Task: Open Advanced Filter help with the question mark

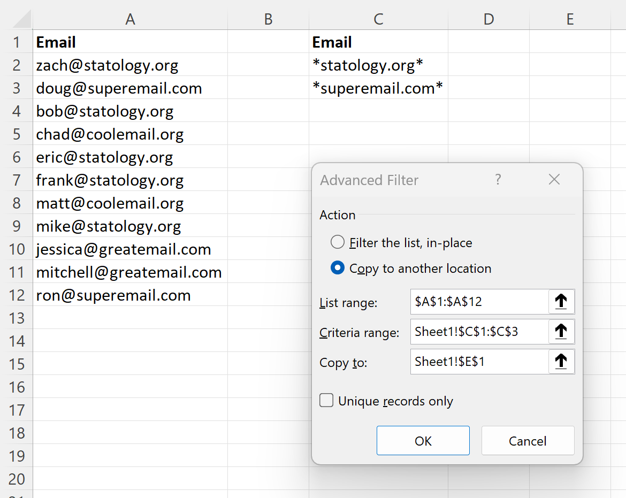Action: pyautogui.click(x=498, y=180)
